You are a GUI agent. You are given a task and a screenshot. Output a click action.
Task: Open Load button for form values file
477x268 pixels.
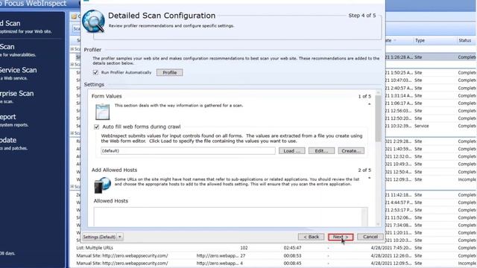[x=291, y=150]
